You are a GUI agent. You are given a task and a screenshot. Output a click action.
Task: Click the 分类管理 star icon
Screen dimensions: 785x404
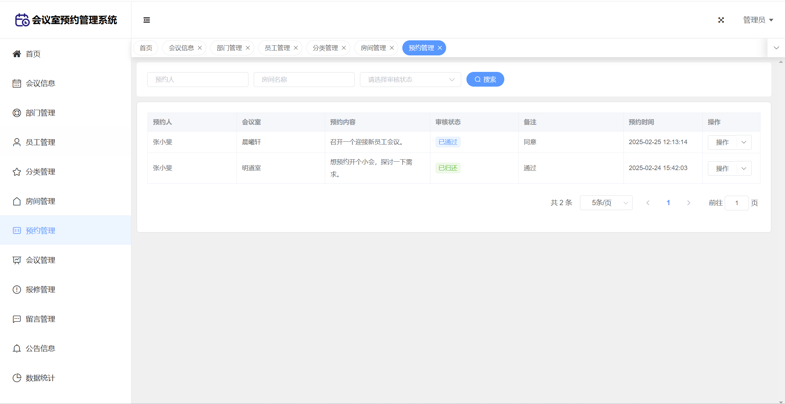coord(17,171)
